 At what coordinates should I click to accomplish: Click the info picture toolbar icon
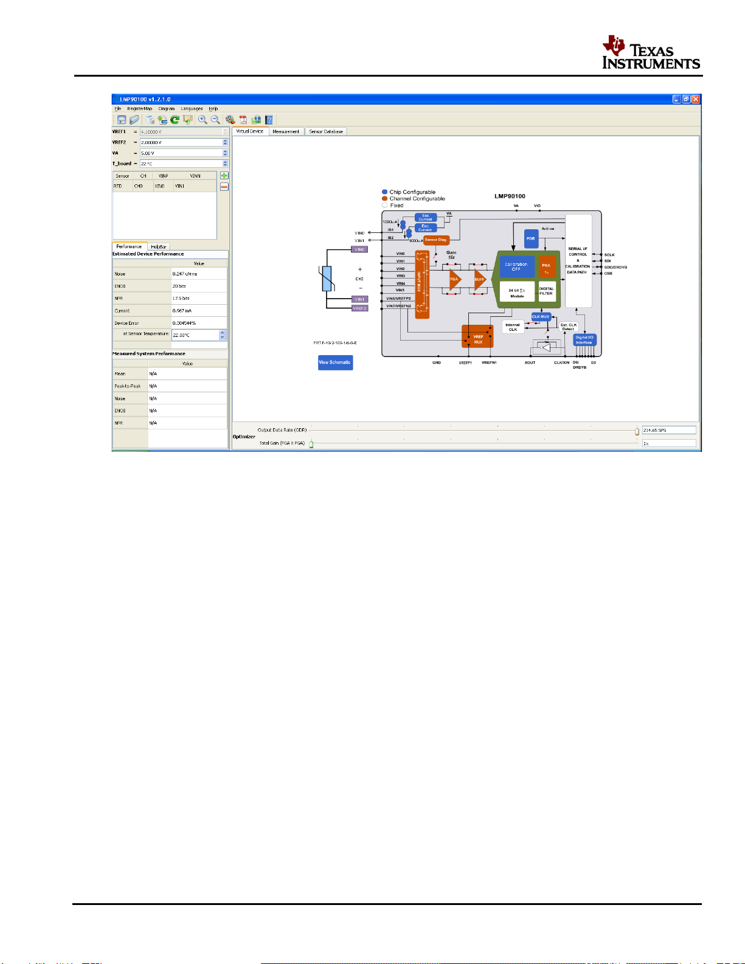pyautogui.click(x=256, y=120)
